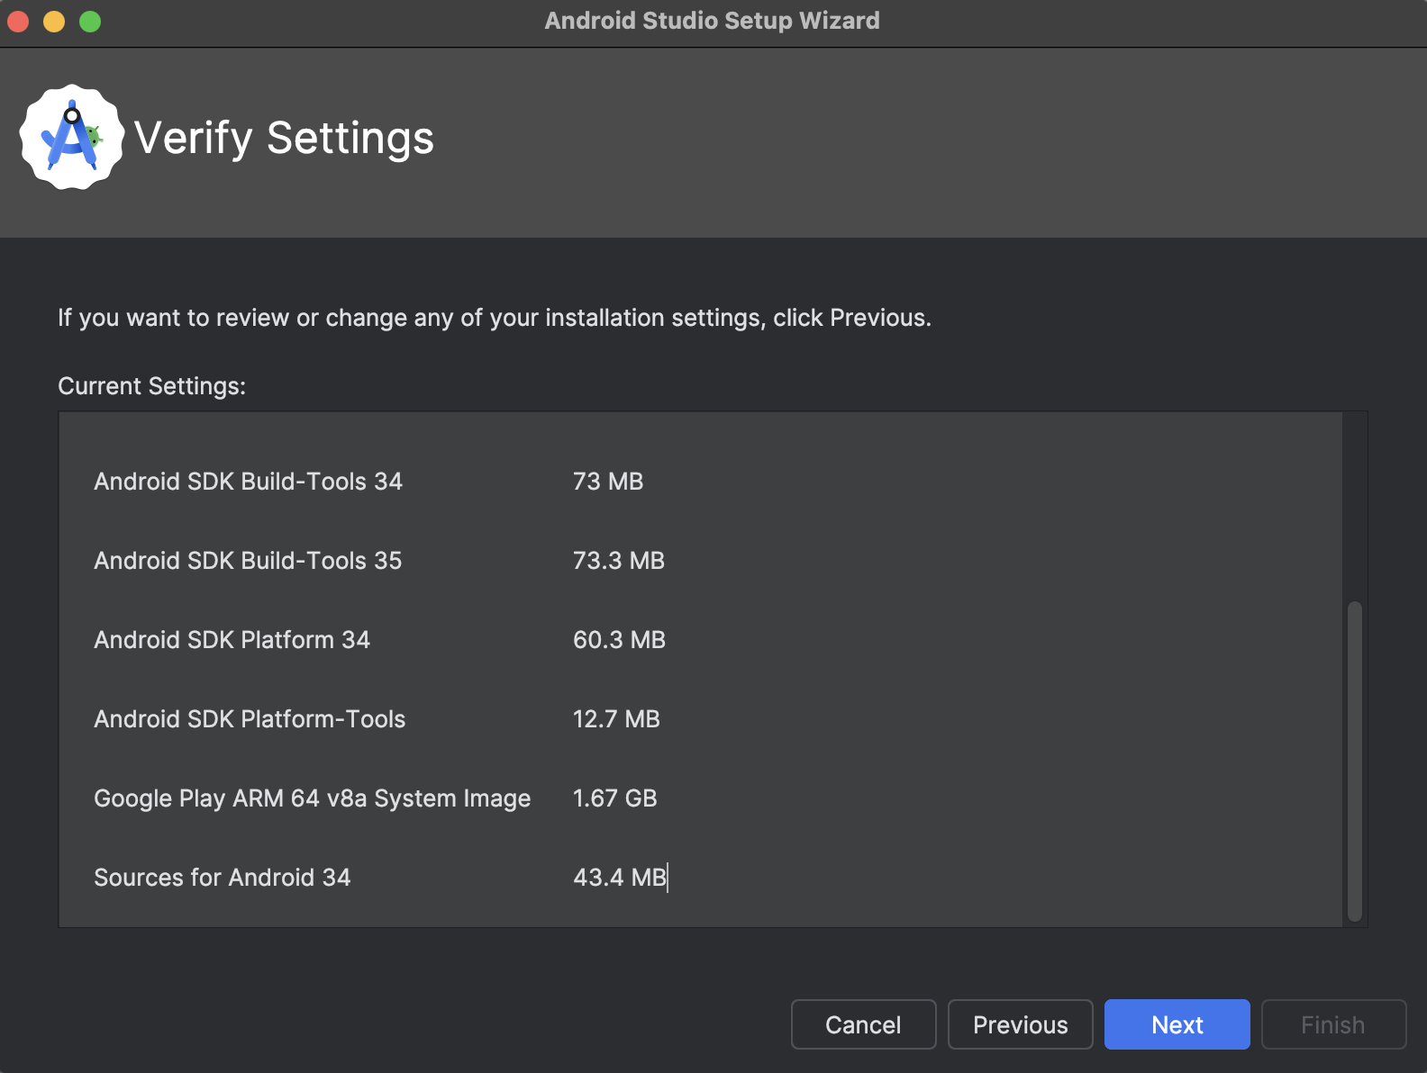Click the 73.3 MB size value
This screenshot has height=1073, width=1427.
pos(618,561)
